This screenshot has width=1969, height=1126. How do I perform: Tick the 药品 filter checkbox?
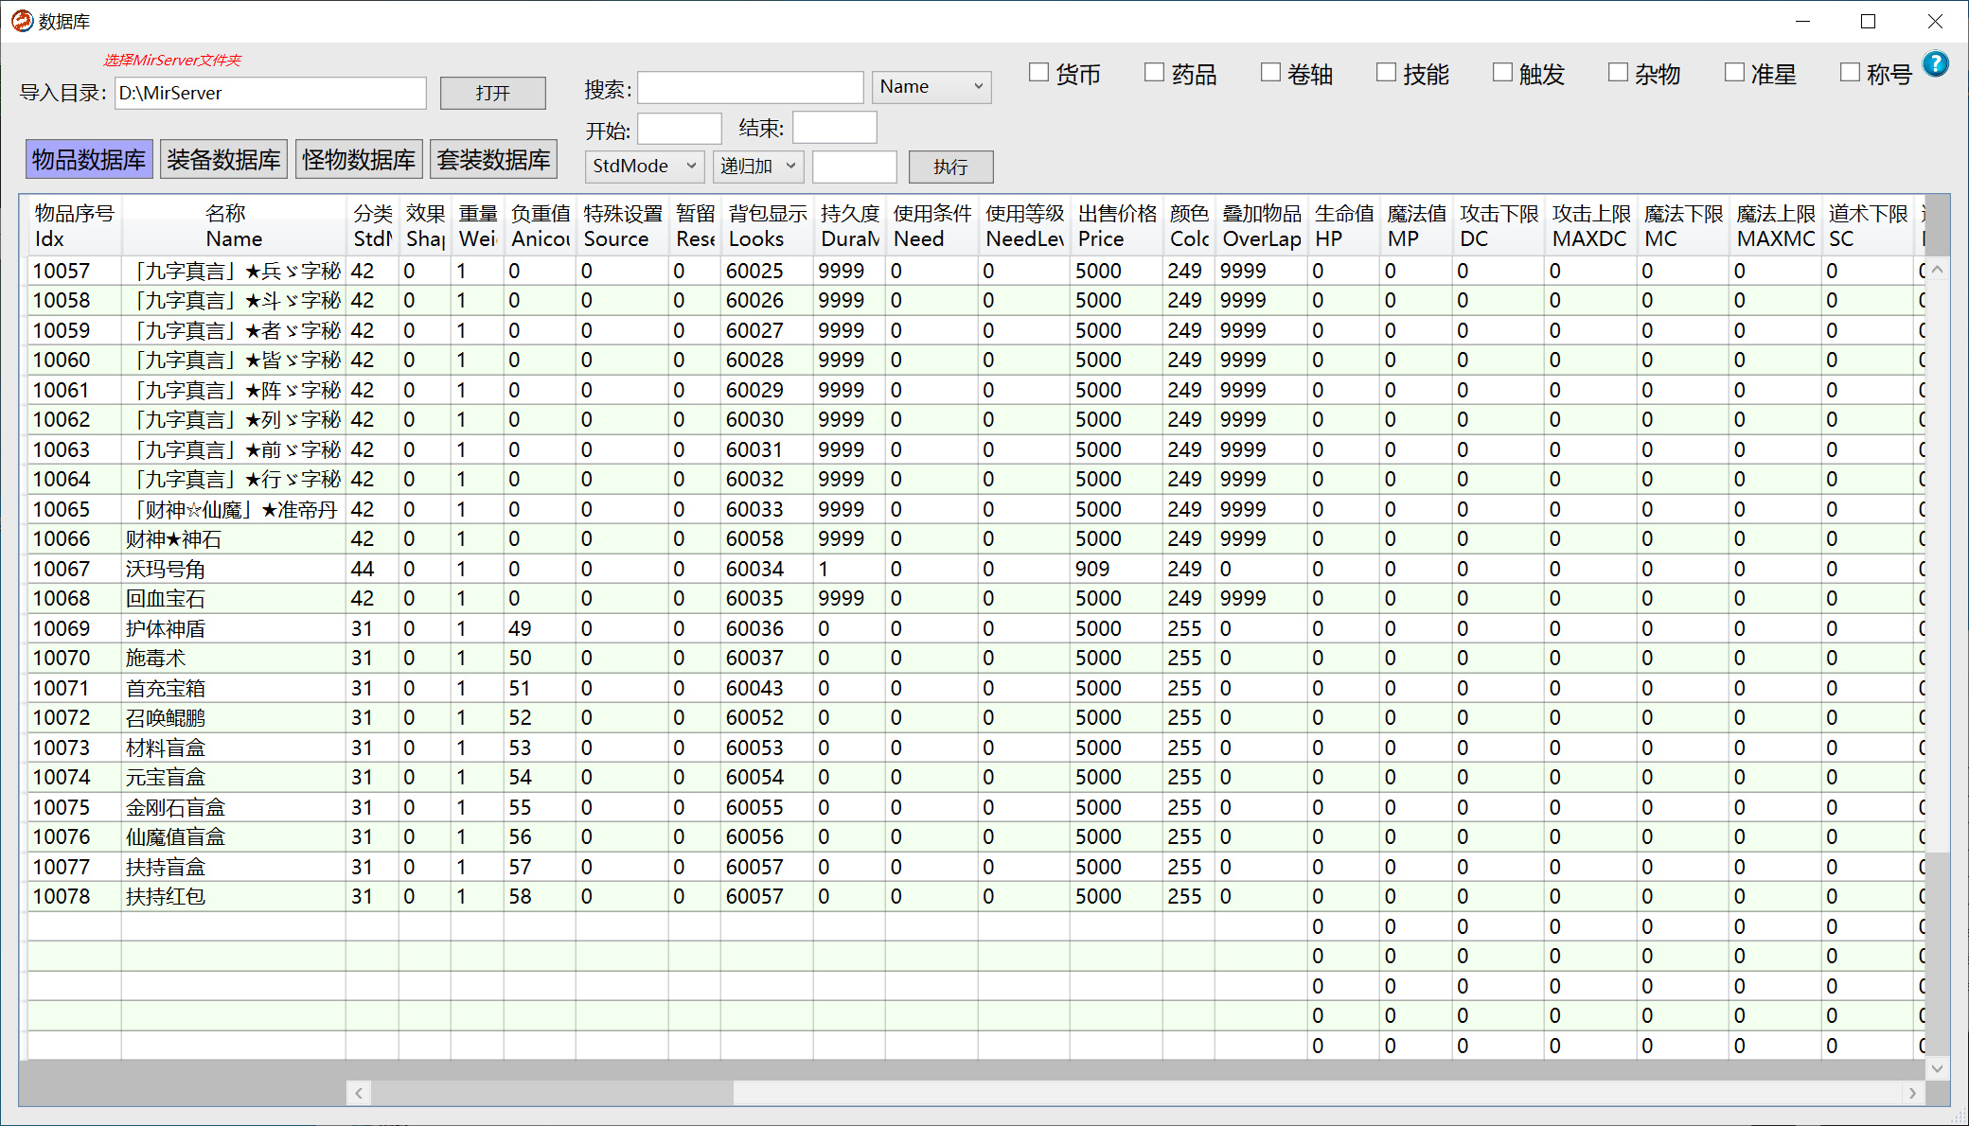click(x=1154, y=72)
